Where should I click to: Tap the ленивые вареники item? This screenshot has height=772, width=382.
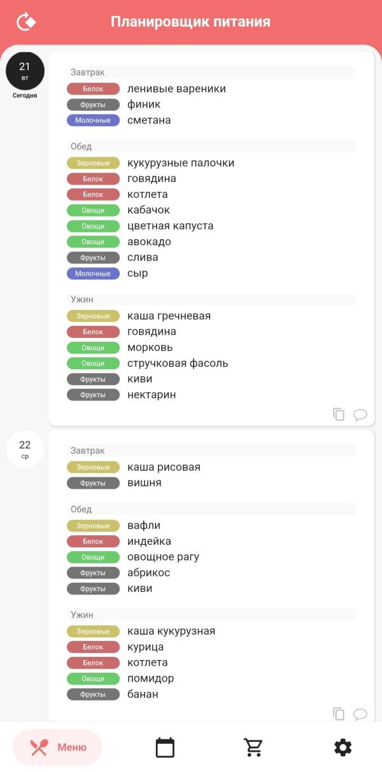click(x=176, y=89)
